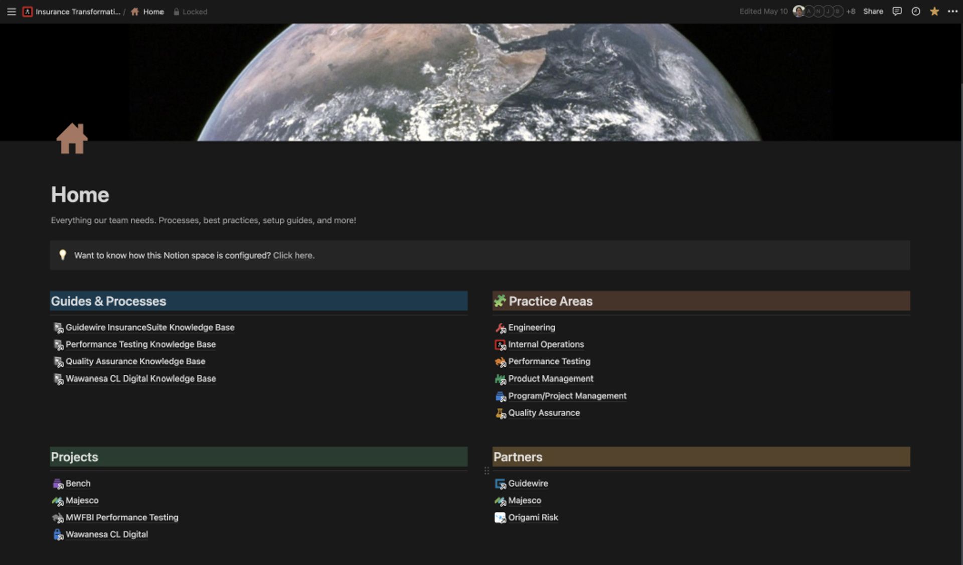Open the Guidewire partner page
This screenshot has height=565, width=963.
pyautogui.click(x=528, y=483)
